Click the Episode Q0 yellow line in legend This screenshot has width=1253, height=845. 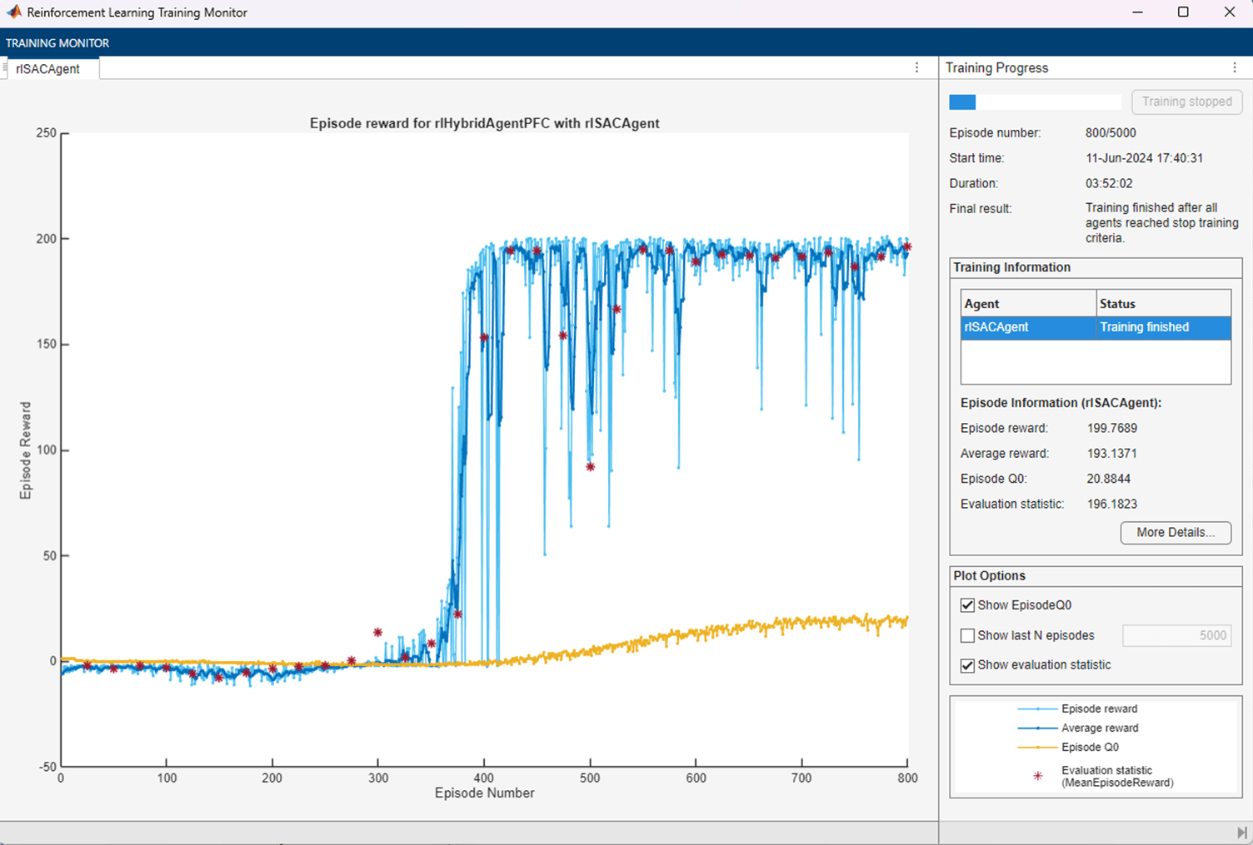coord(1037,748)
